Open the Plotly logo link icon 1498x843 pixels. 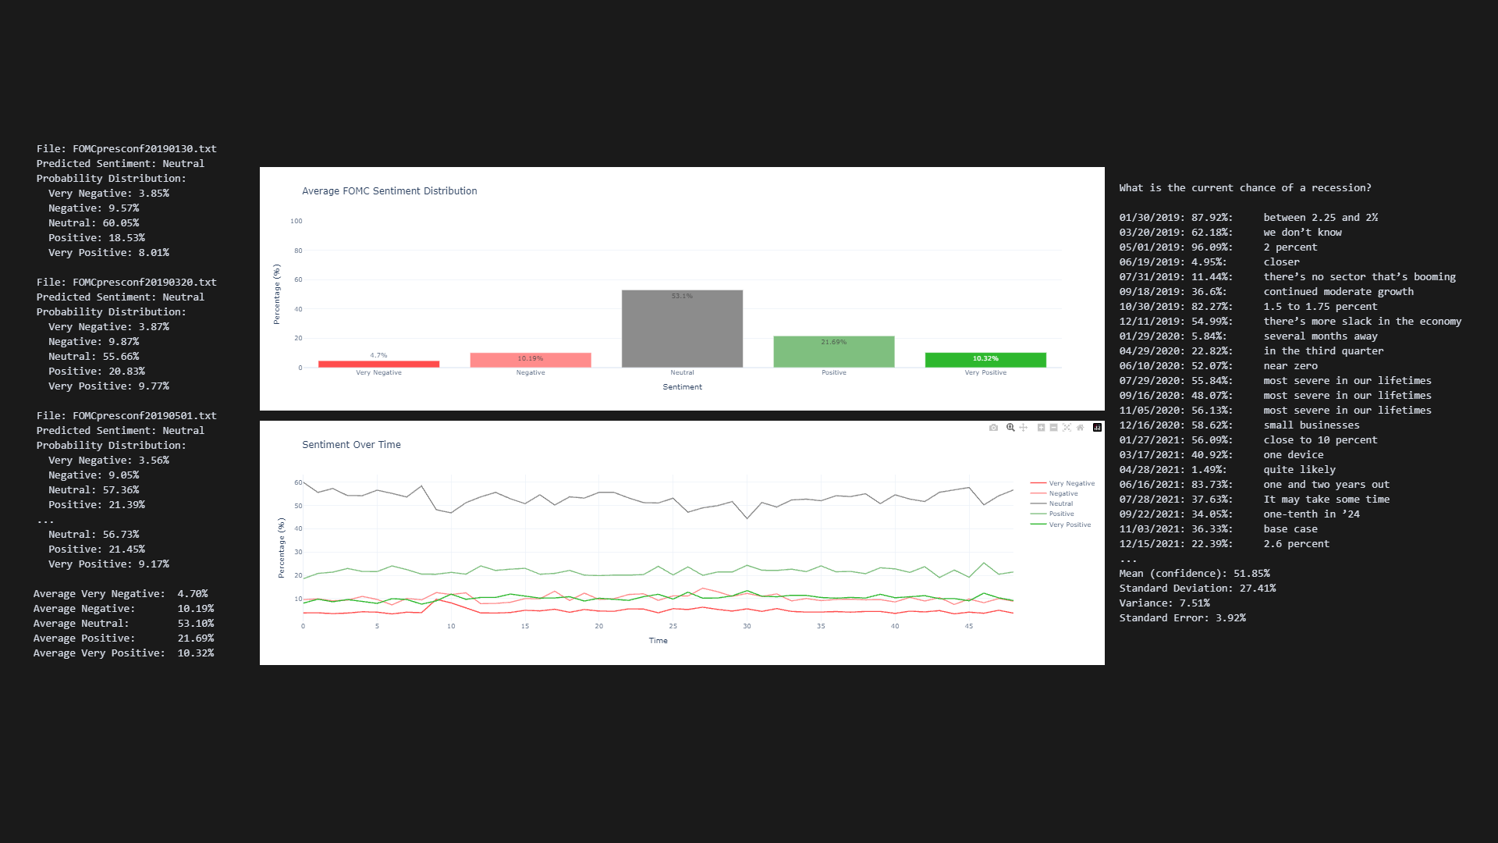pos(1097,428)
